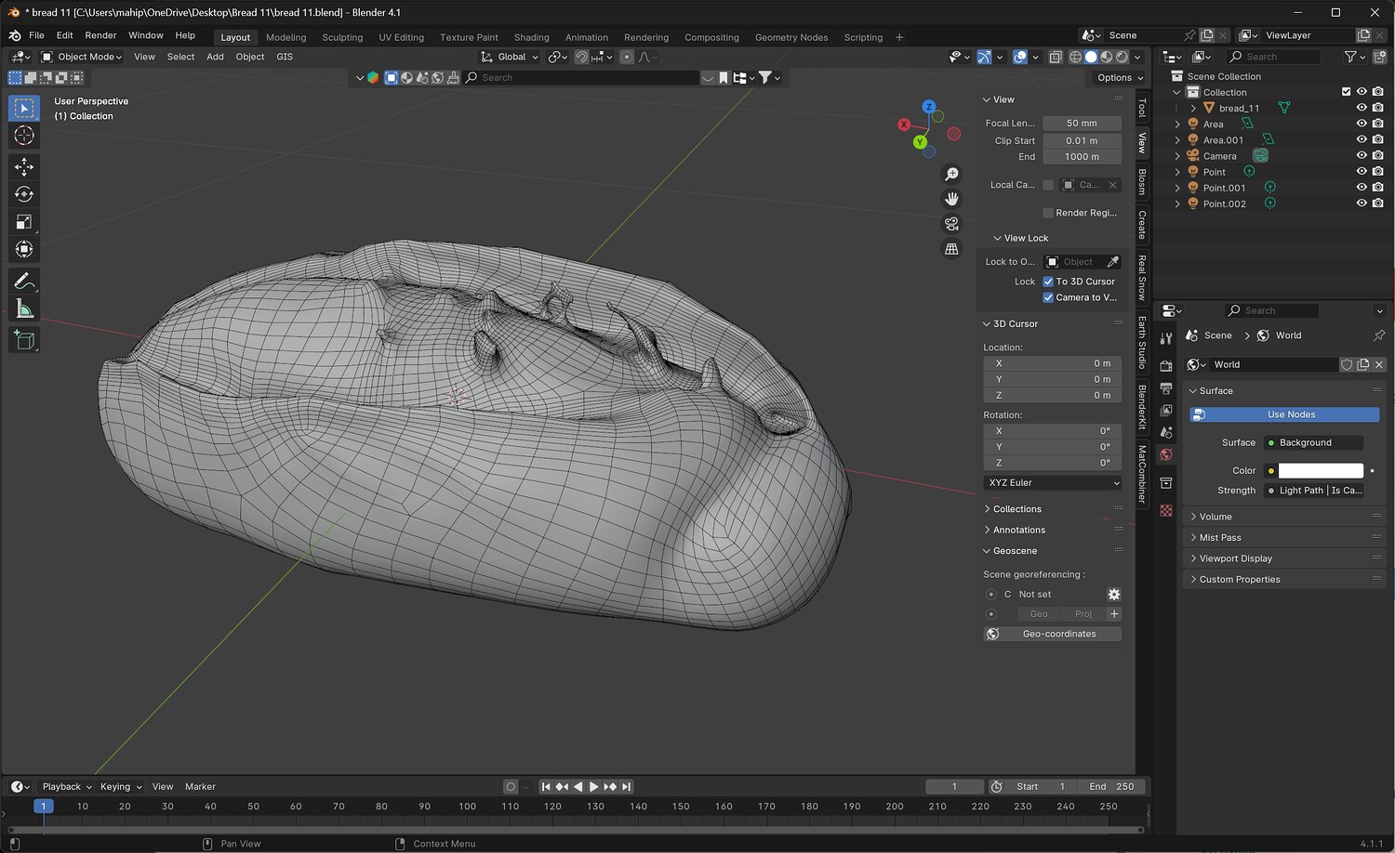Click the white world Color swatch
Image resolution: width=1395 pixels, height=853 pixels.
1320,471
